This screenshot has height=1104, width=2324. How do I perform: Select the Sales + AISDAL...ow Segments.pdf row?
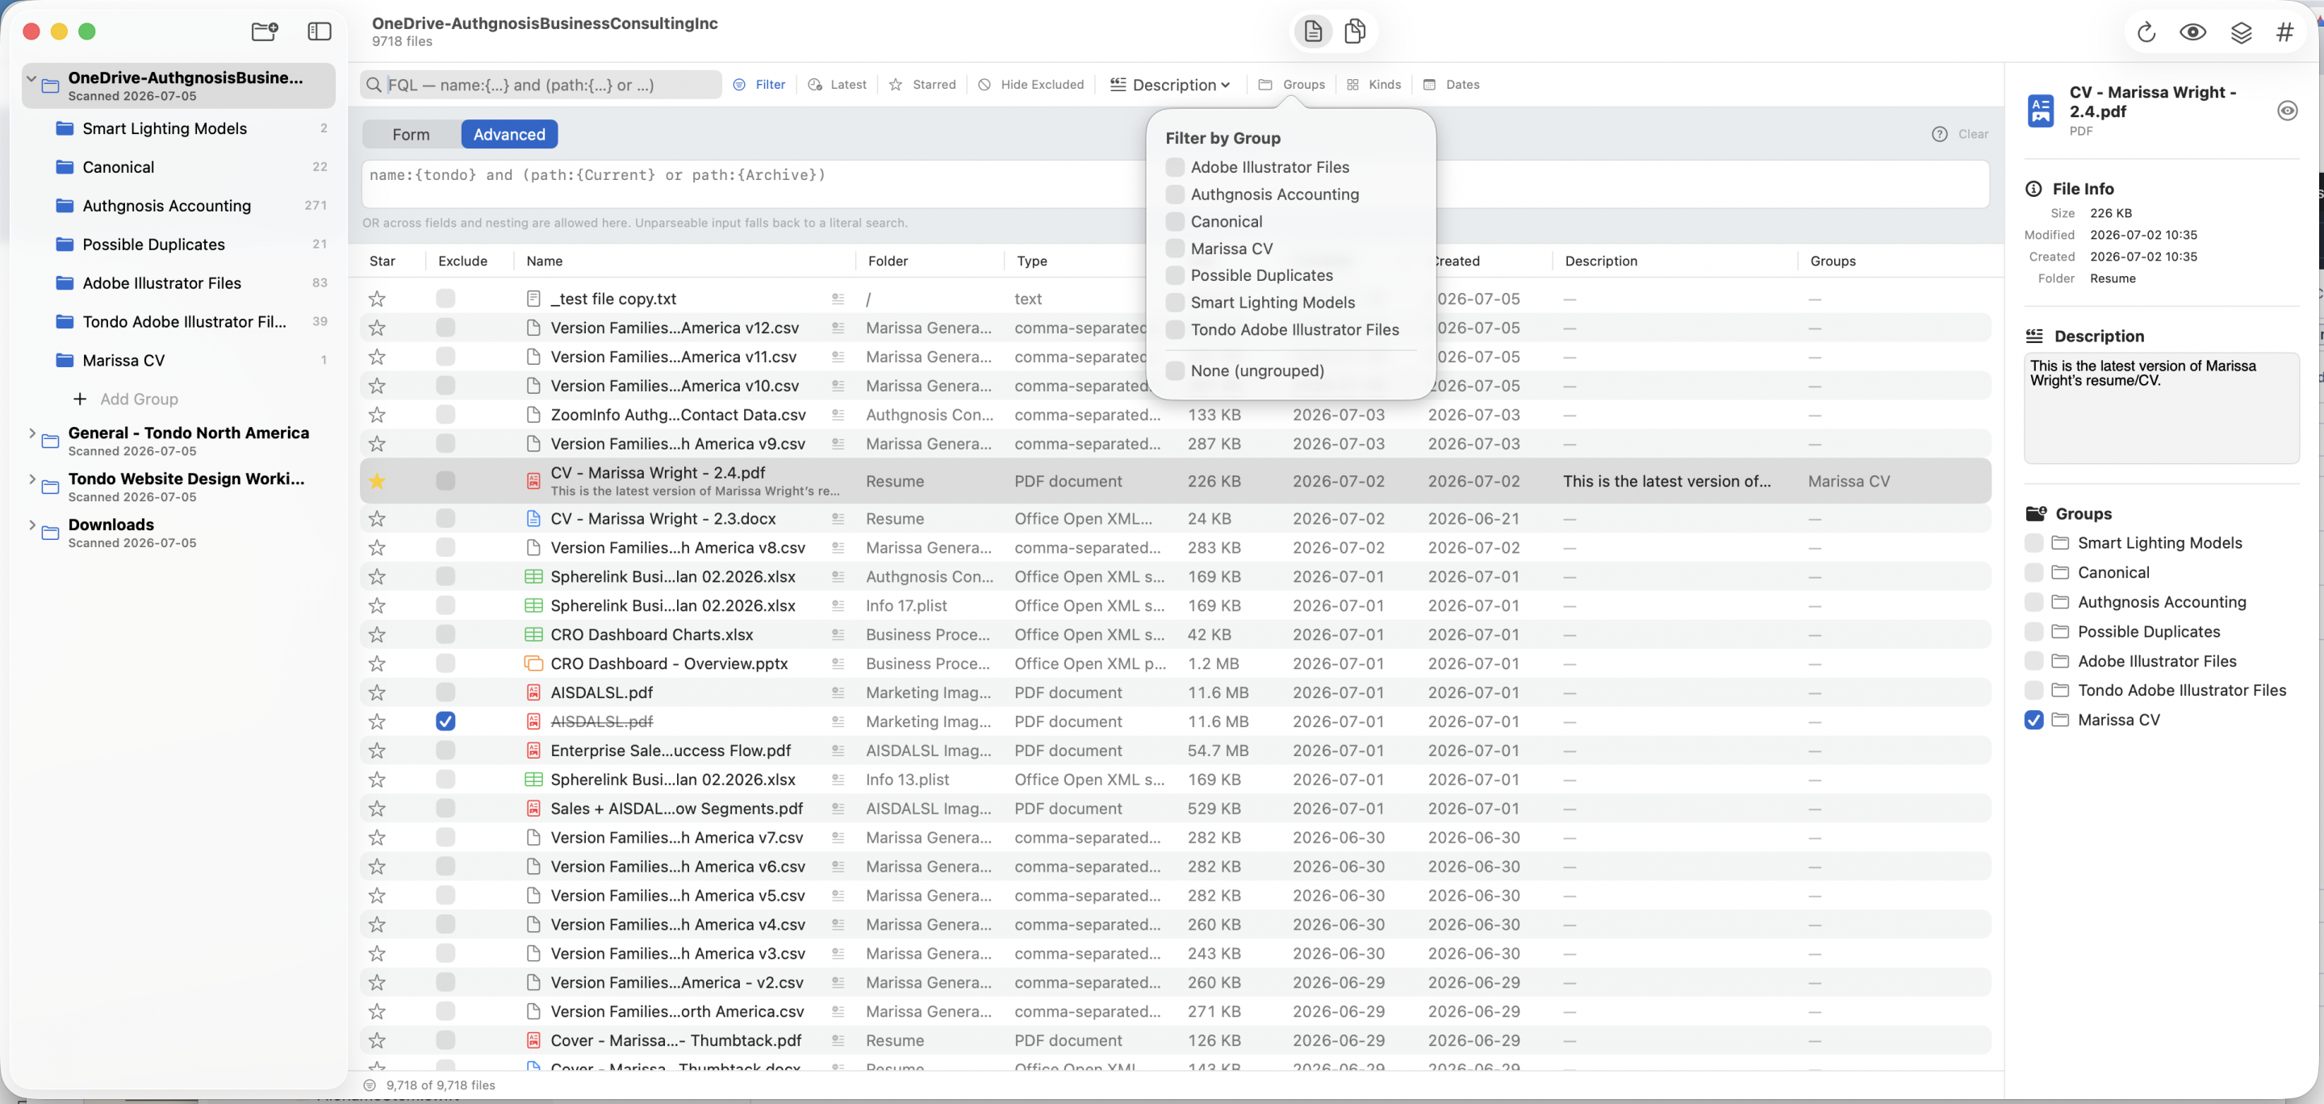[x=1175, y=809]
